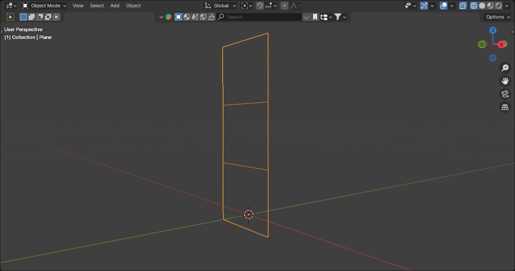Open the Options dropdown
The height and width of the screenshot is (271, 515).
[498, 17]
